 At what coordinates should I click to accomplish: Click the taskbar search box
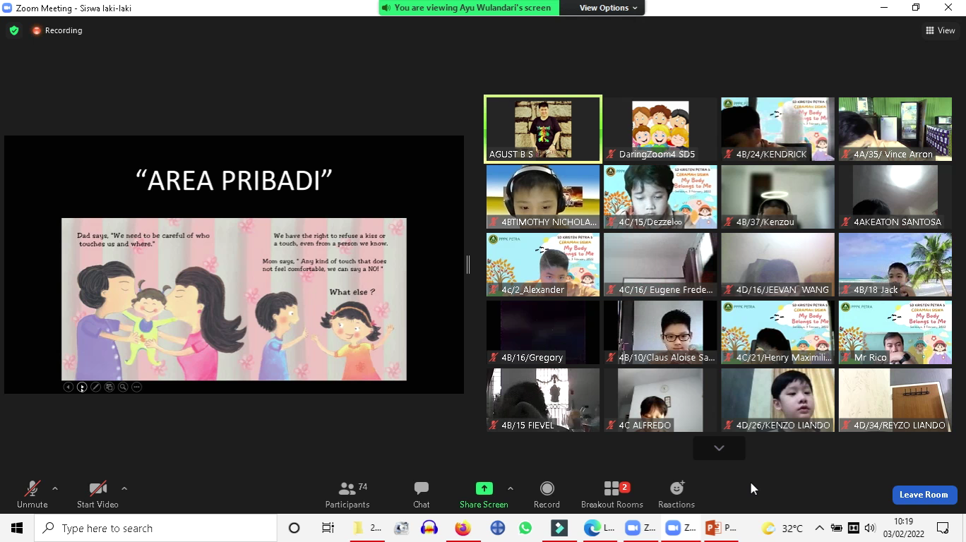click(155, 528)
